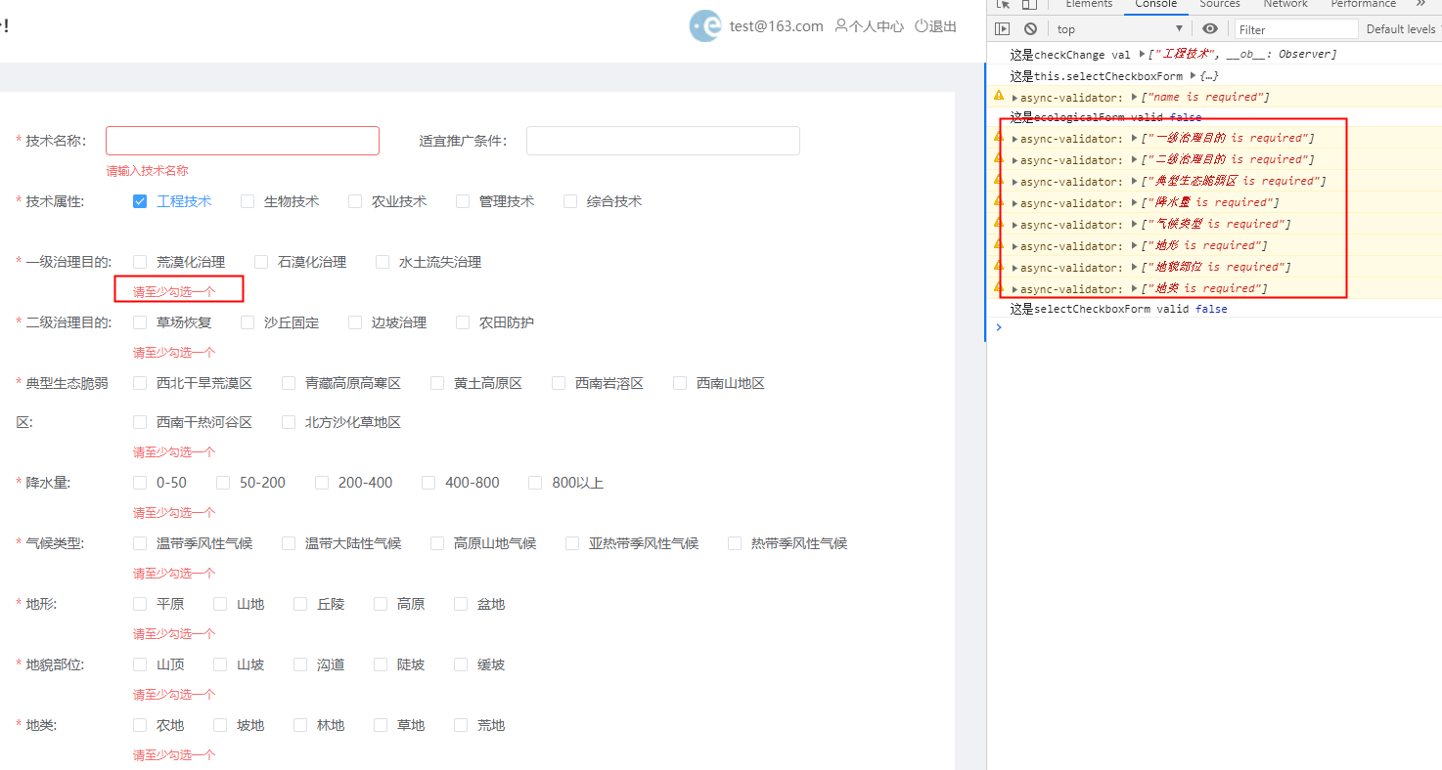Select the 水土流失治理 checkbox
This screenshot has height=770, width=1442.
pos(383,262)
